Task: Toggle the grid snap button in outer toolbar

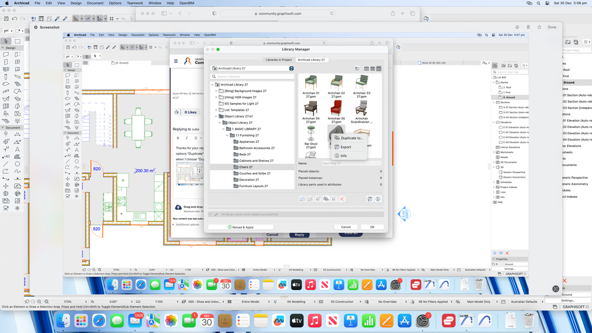Action: [x=112, y=18]
